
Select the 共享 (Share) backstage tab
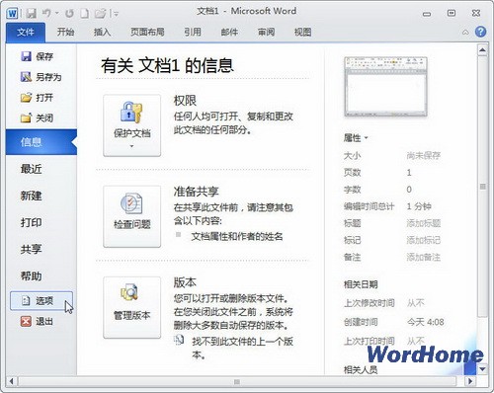(31, 249)
